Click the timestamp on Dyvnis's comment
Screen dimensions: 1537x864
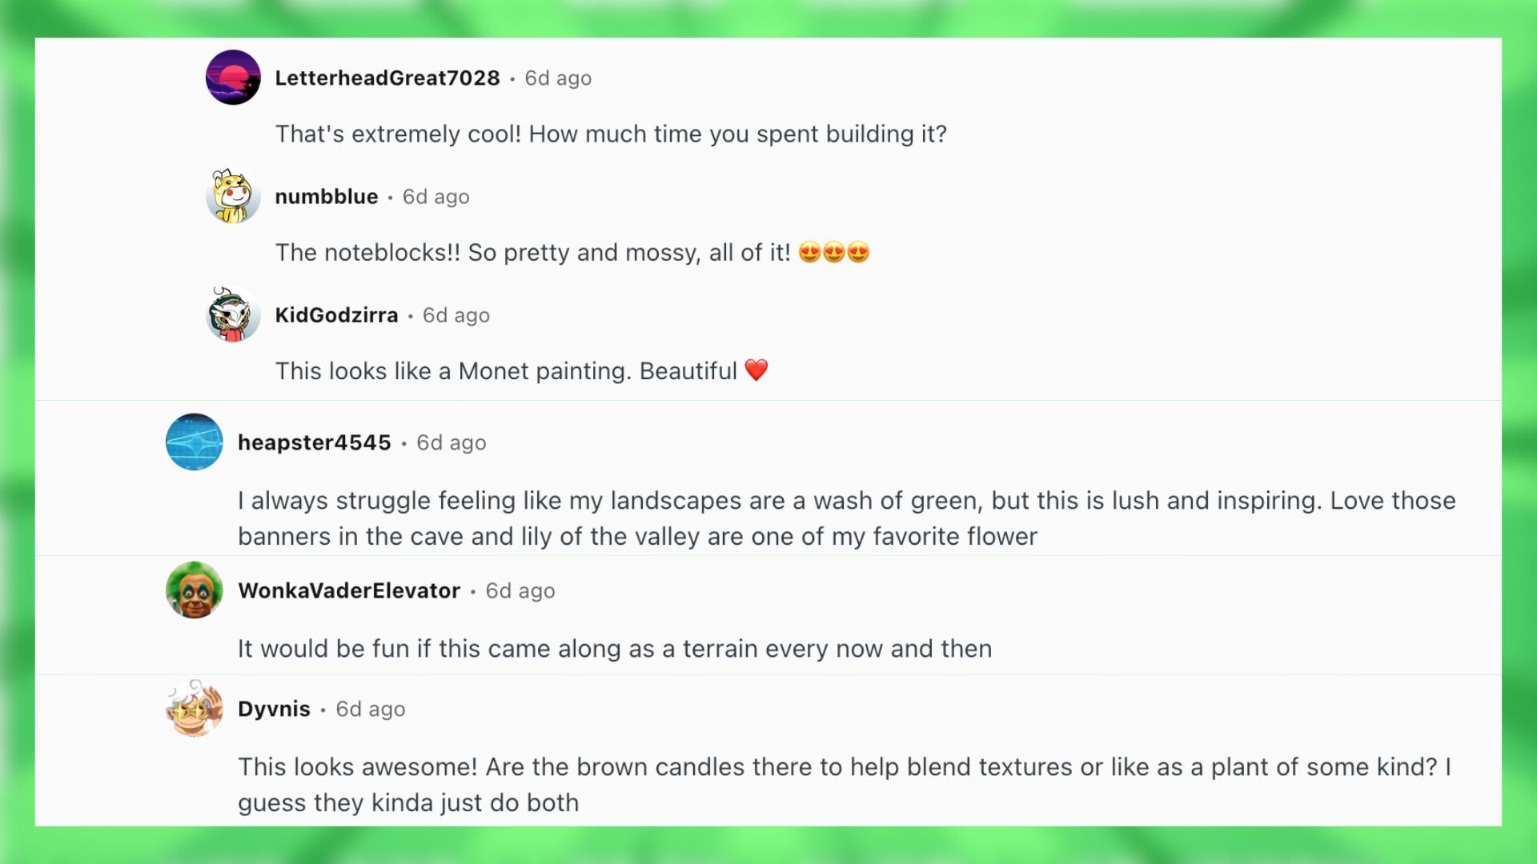tap(370, 710)
